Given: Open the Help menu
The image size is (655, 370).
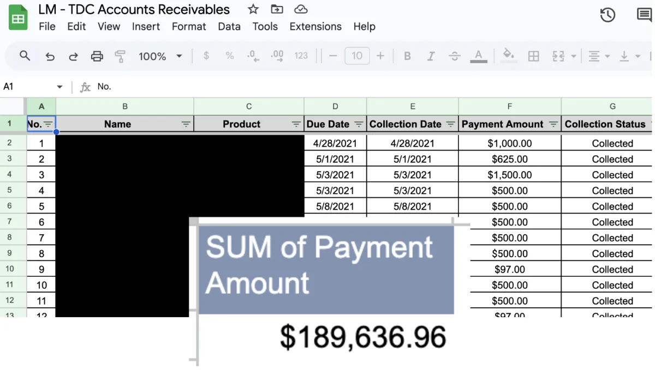Looking at the screenshot, I should tap(364, 26).
